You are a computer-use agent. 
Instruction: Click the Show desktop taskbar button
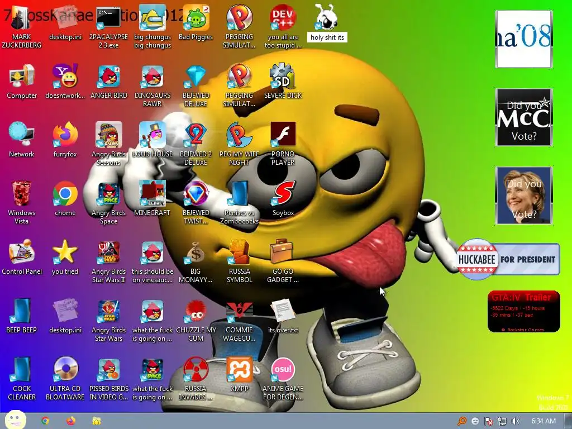(x=568, y=421)
